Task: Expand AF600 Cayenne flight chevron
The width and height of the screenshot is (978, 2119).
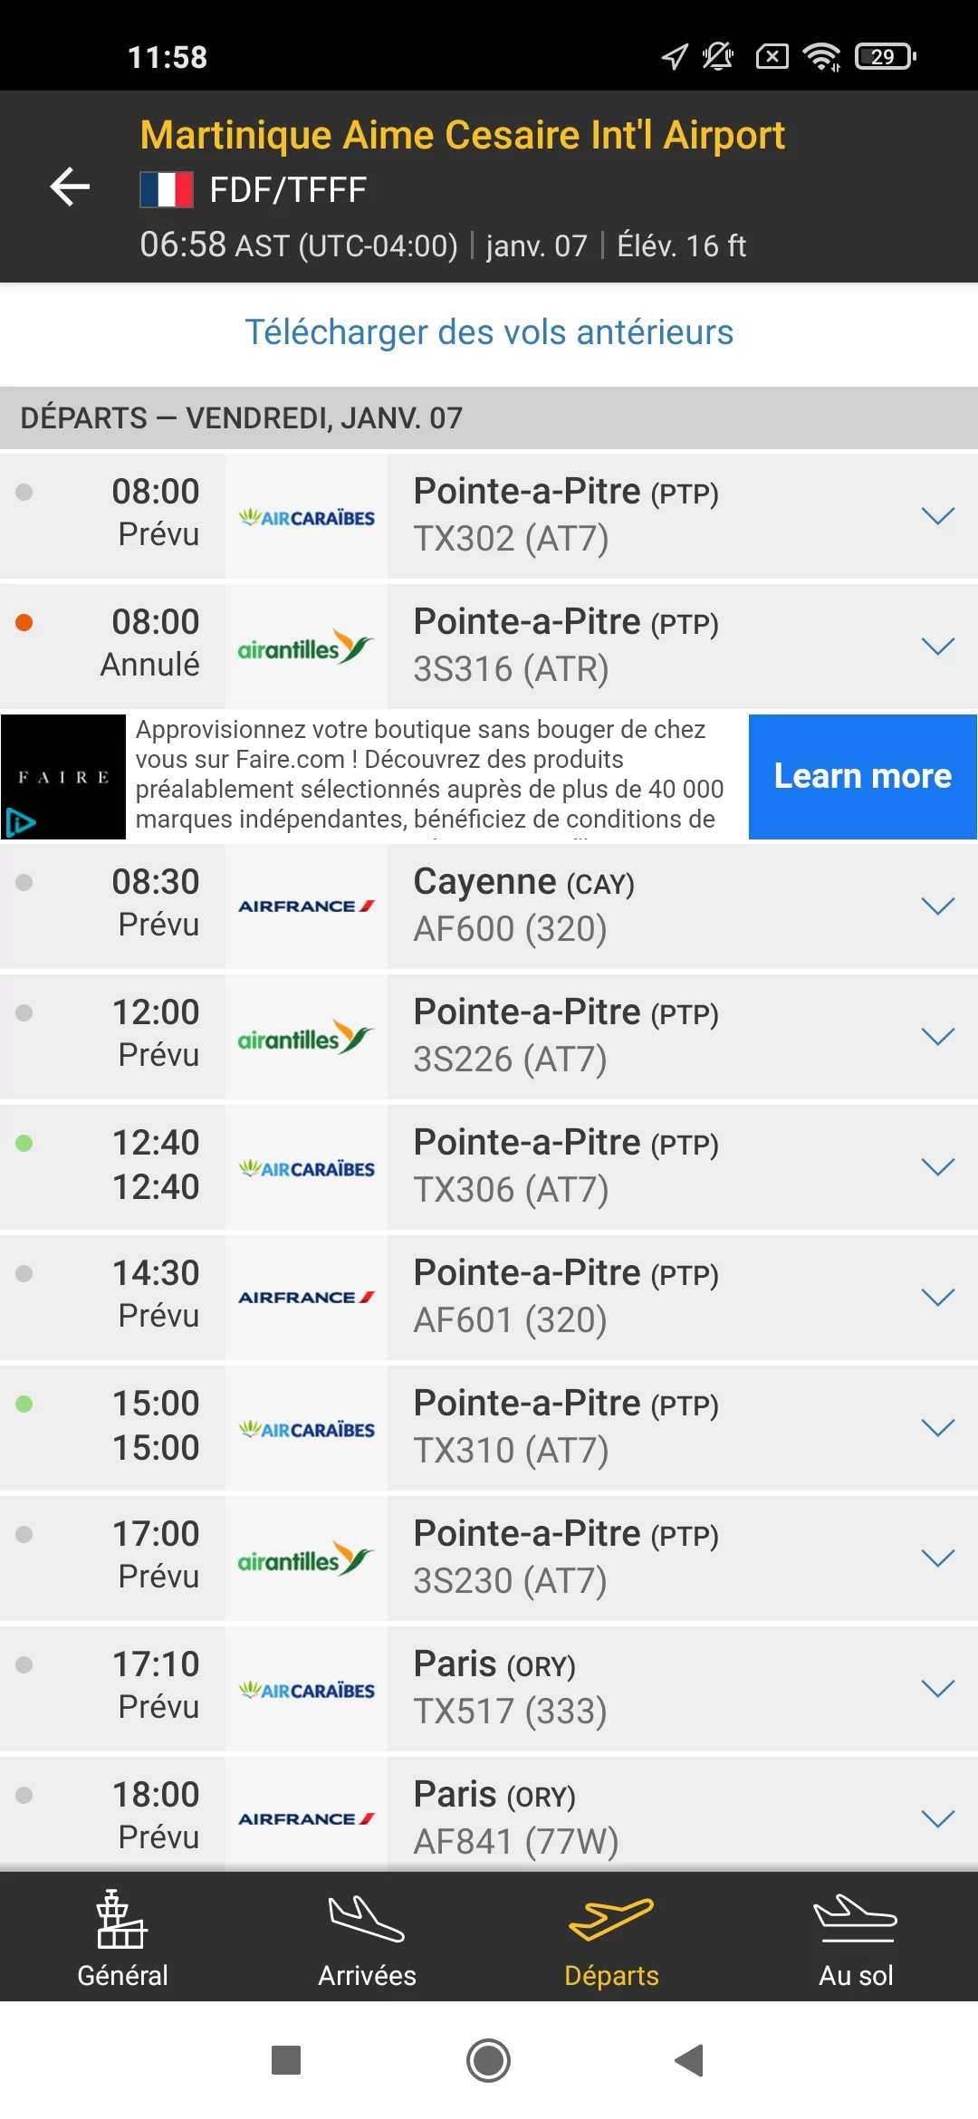Action: [938, 906]
